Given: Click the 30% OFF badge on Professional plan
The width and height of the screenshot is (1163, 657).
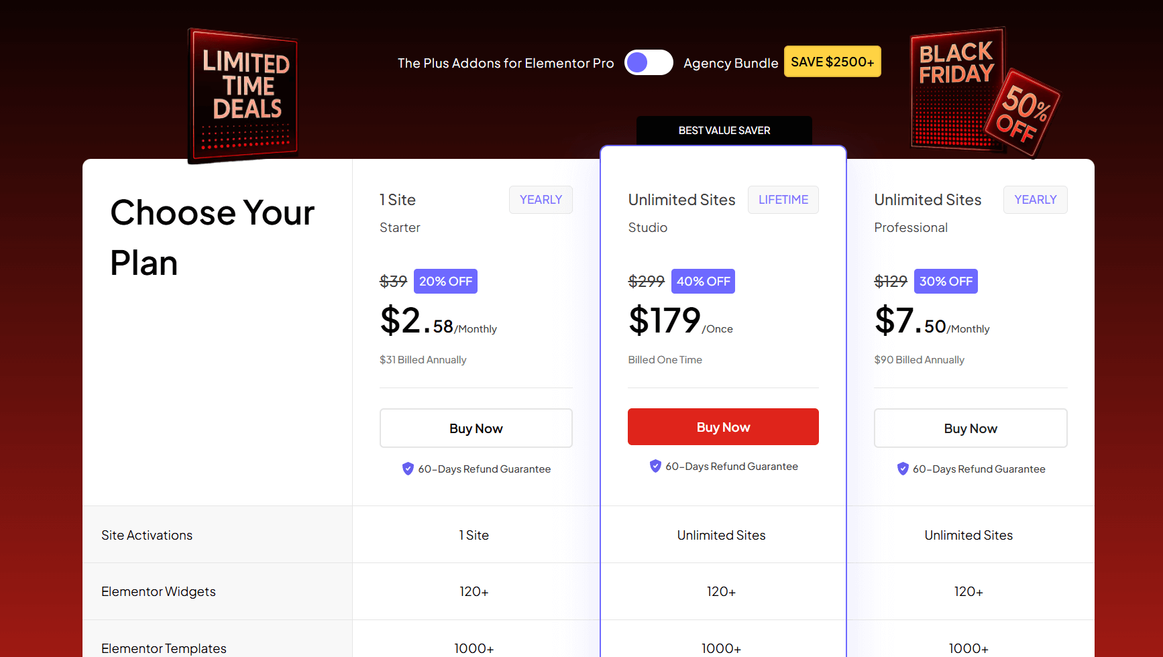Looking at the screenshot, I should pyautogui.click(x=946, y=281).
